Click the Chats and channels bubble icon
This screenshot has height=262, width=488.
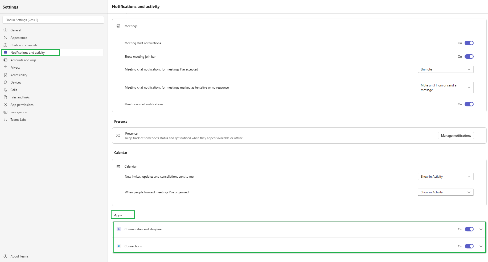[x=5, y=45]
